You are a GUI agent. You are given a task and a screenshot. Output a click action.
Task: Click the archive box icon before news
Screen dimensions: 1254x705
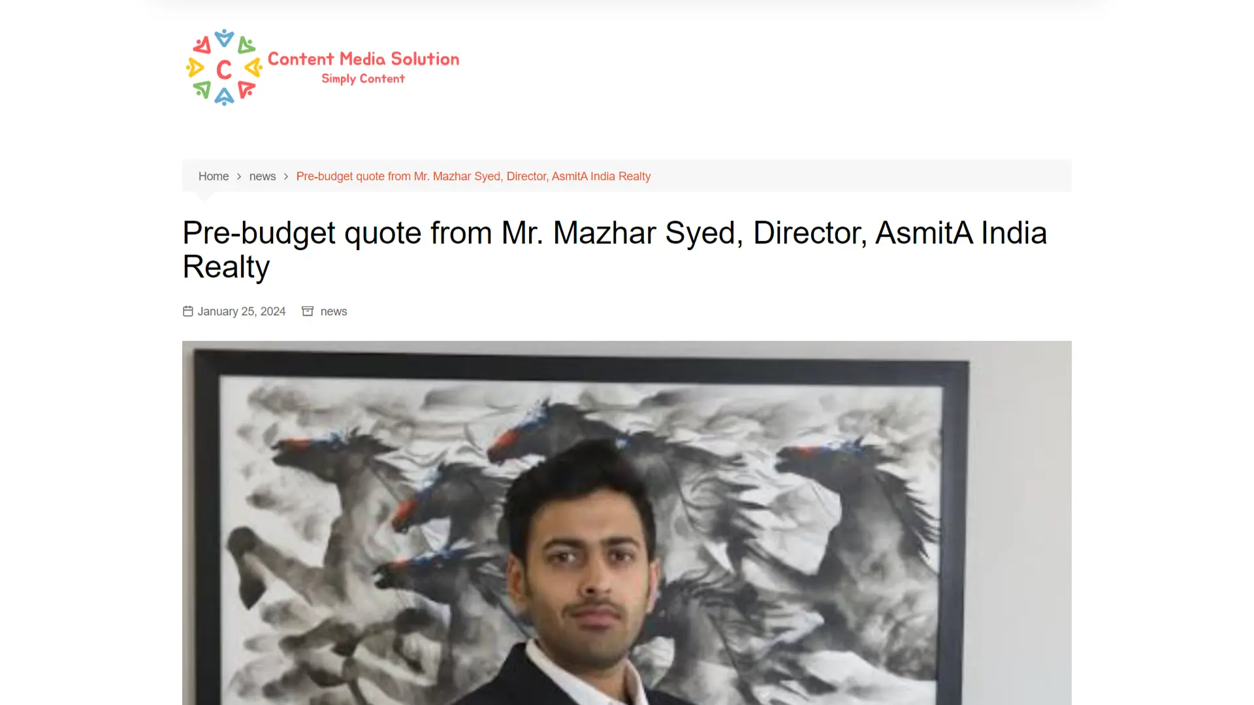[308, 311]
